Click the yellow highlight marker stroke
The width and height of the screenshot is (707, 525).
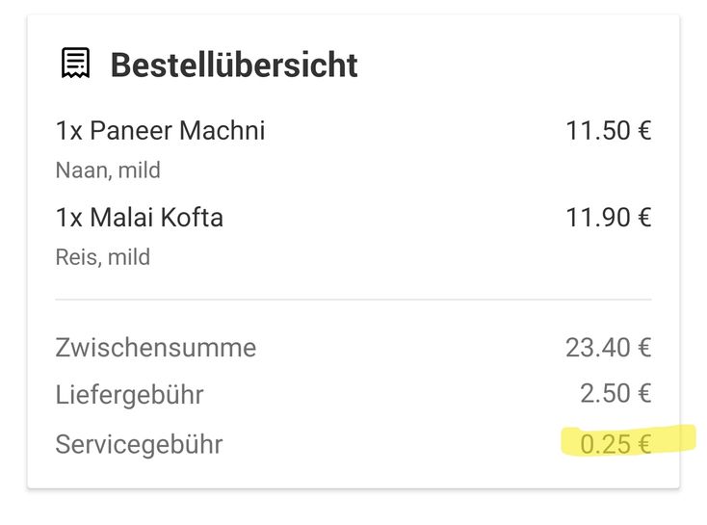(x=628, y=440)
